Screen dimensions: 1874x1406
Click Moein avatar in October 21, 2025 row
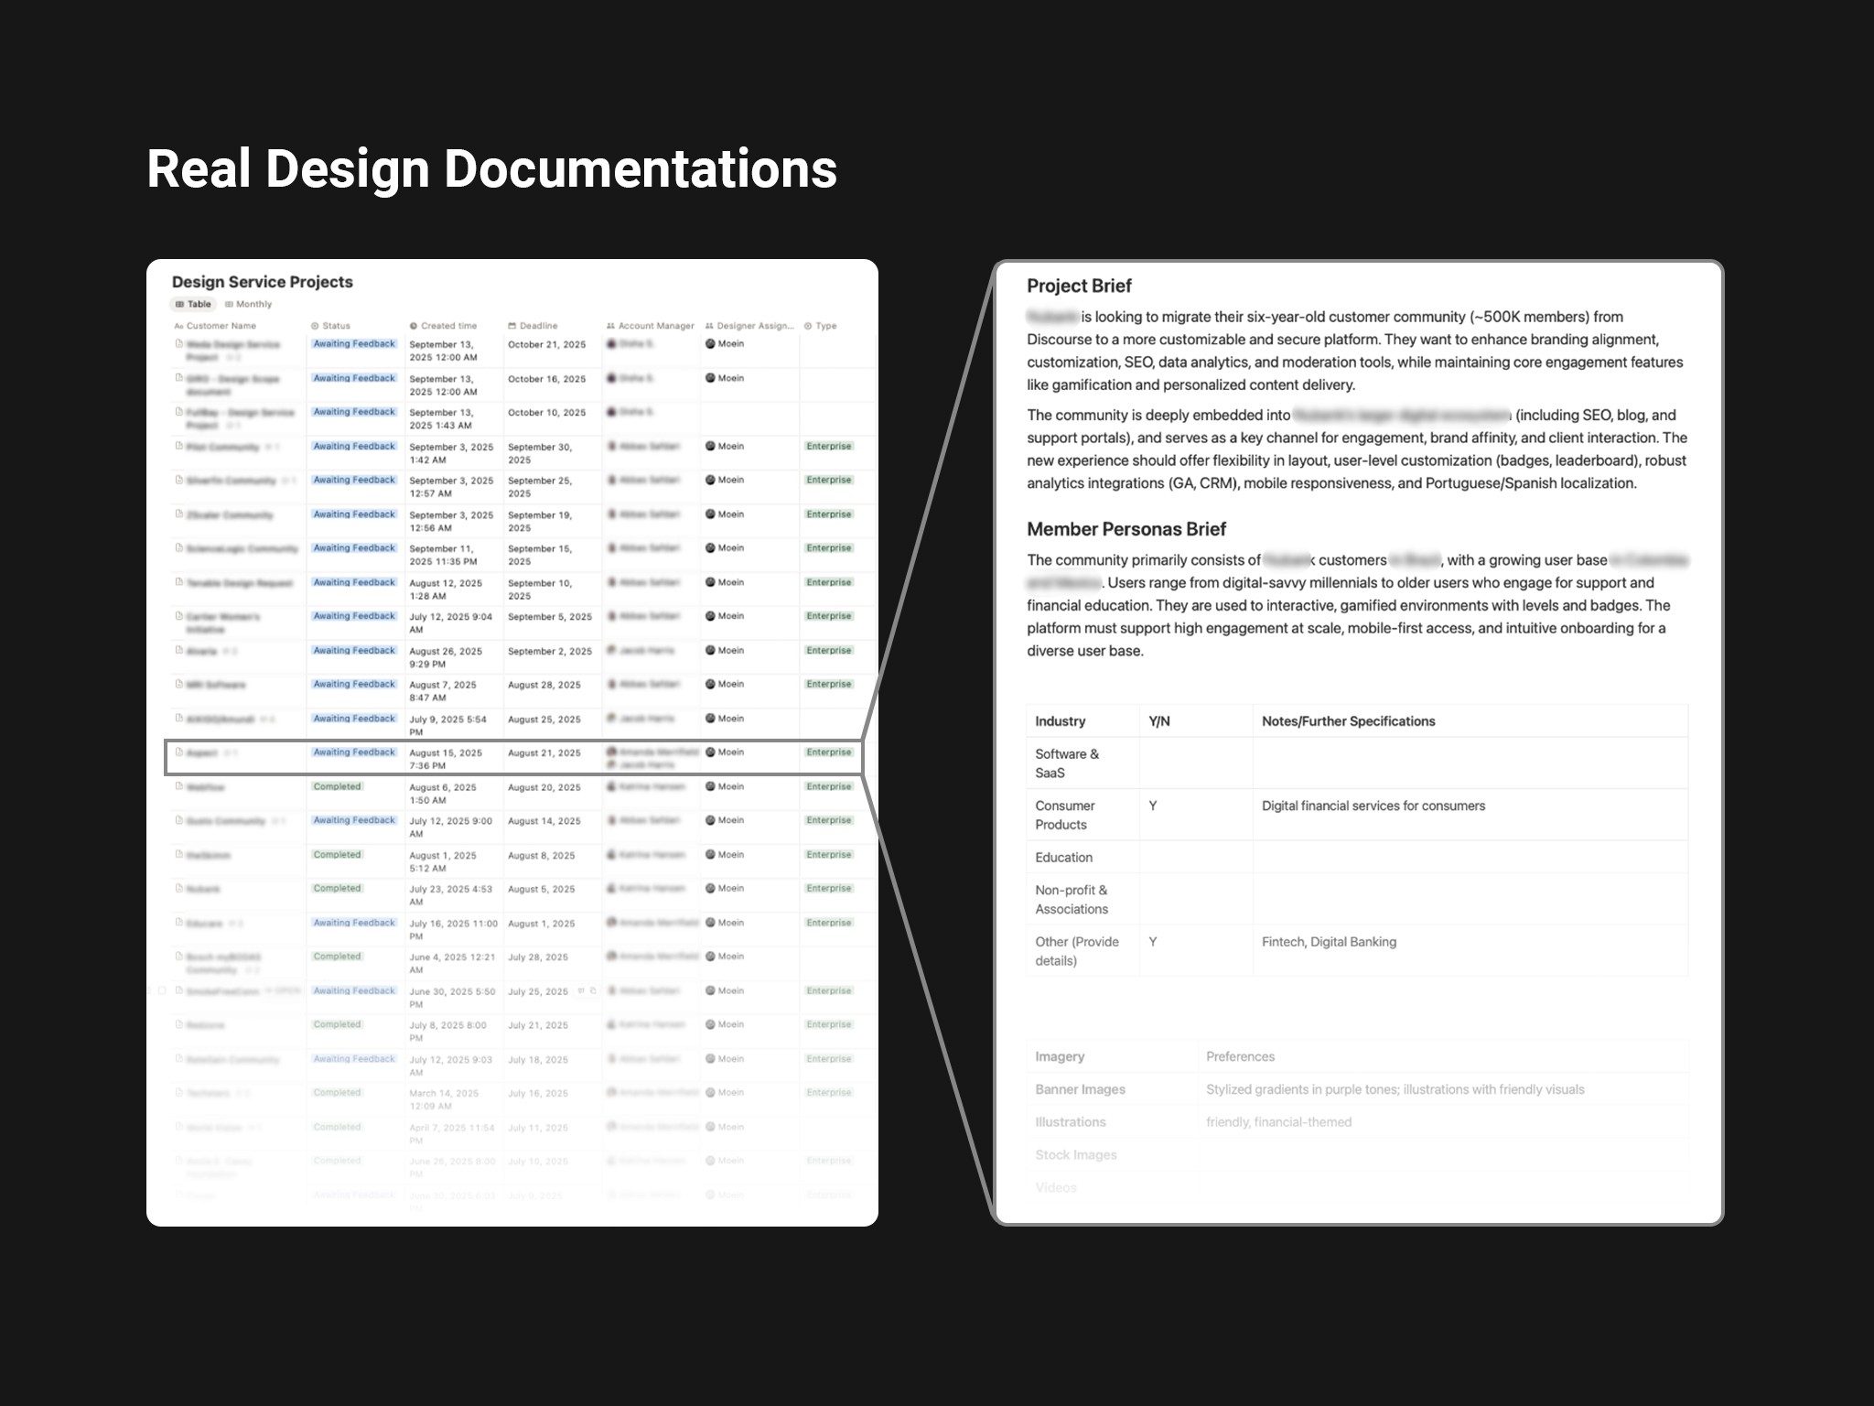click(x=710, y=344)
